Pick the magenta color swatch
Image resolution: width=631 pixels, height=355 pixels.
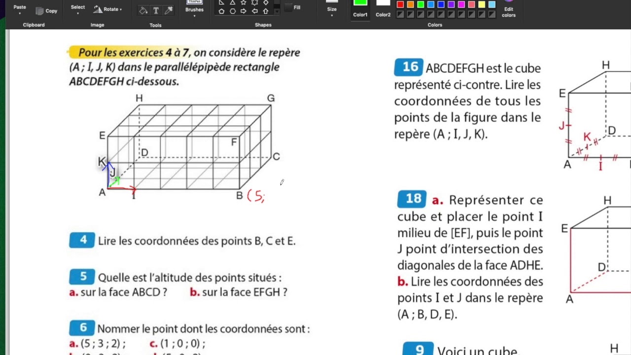tap(461, 4)
